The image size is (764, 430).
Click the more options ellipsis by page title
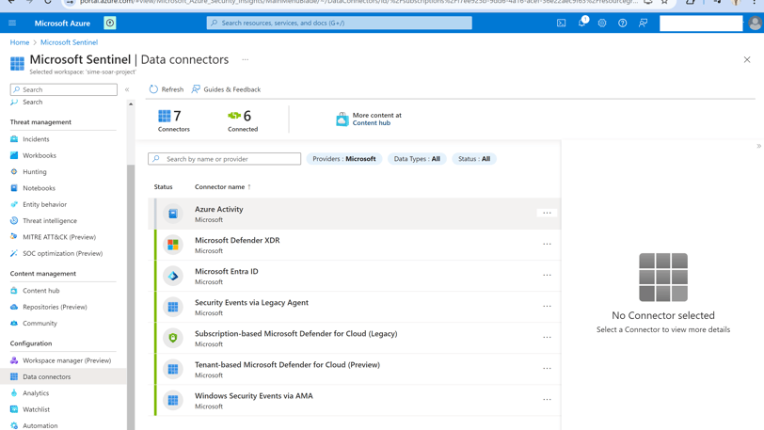(245, 59)
